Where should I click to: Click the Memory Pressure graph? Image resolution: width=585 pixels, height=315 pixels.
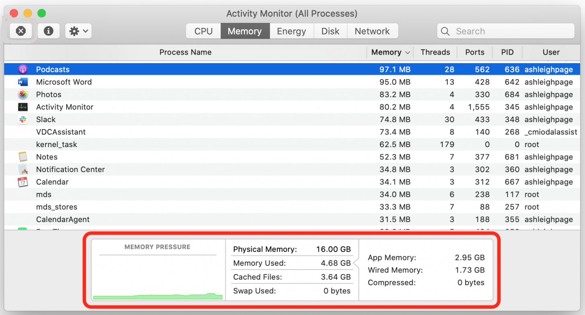coord(157,277)
